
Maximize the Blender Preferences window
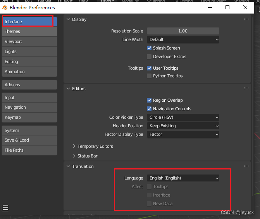click(x=227, y=7)
